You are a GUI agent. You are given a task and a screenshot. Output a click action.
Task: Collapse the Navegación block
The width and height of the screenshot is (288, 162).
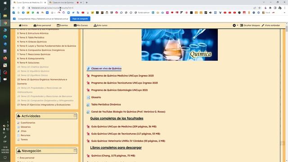(75, 151)
